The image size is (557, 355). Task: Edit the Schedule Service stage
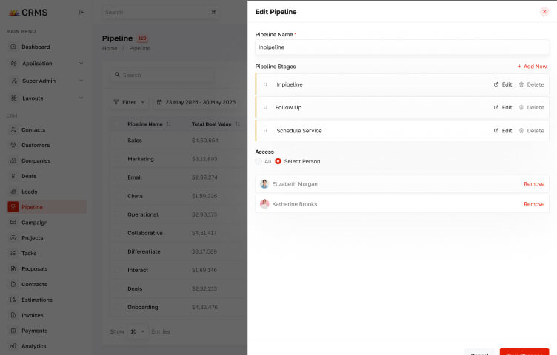[x=503, y=130]
